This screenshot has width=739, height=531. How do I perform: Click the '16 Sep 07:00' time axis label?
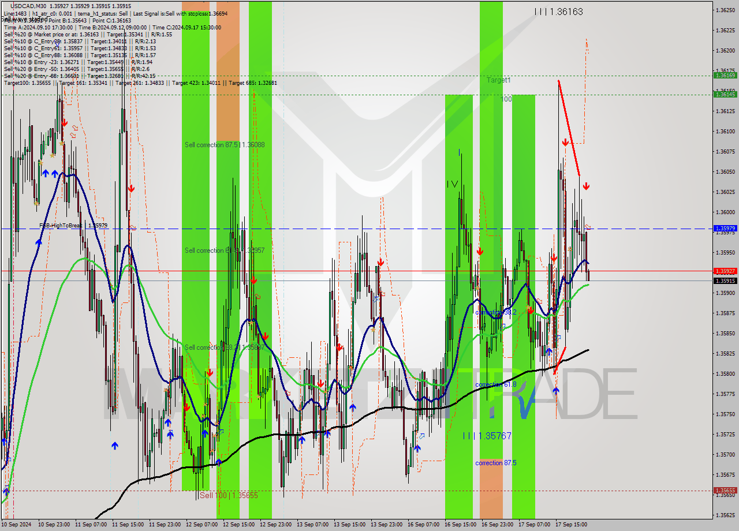423,525
